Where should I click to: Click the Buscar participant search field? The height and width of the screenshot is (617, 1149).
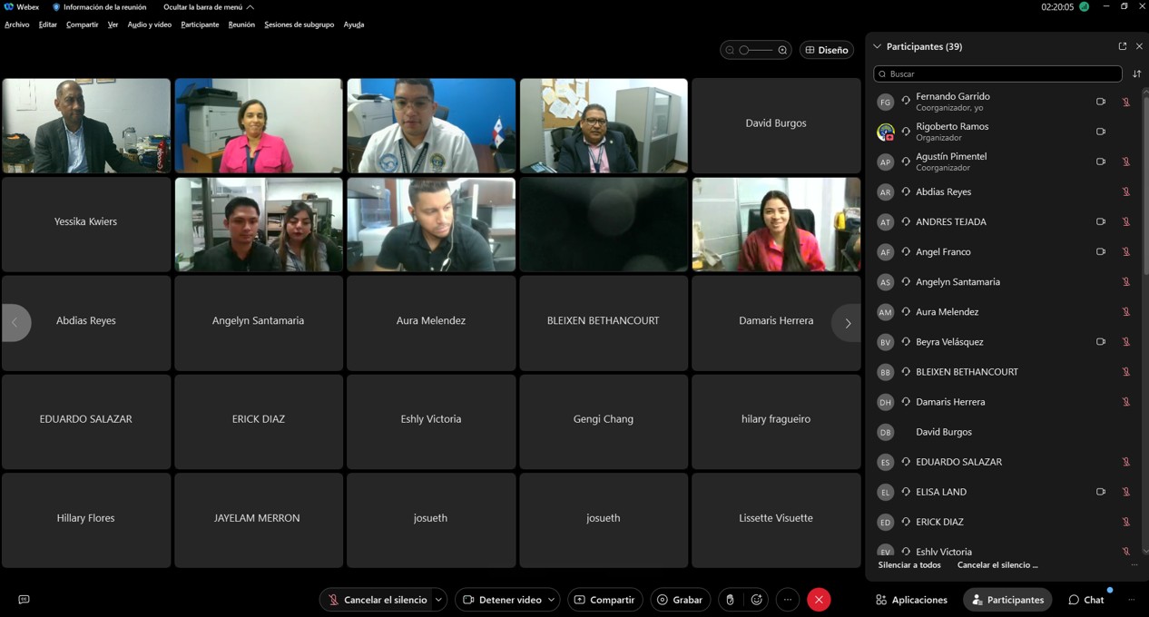pyautogui.click(x=998, y=73)
